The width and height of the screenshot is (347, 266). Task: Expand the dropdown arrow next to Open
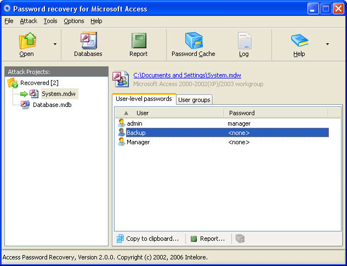[x=55, y=44]
